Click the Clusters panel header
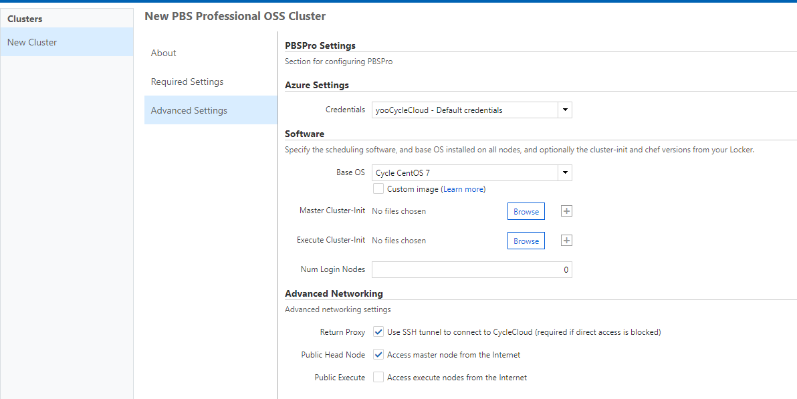This screenshot has width=797, height=399. click(25, 18)
